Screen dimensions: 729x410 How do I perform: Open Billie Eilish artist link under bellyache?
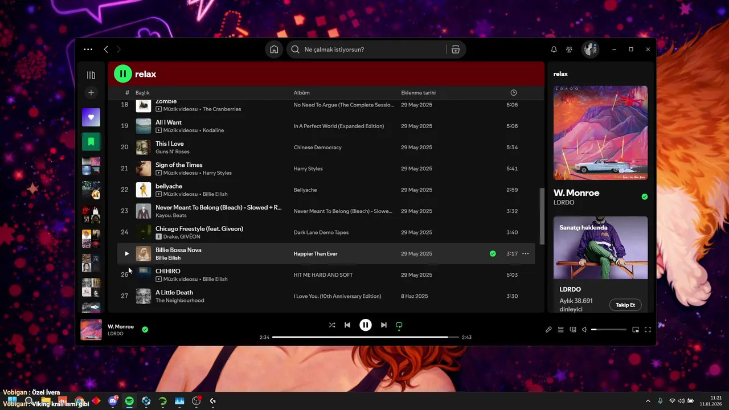point(215,194)
